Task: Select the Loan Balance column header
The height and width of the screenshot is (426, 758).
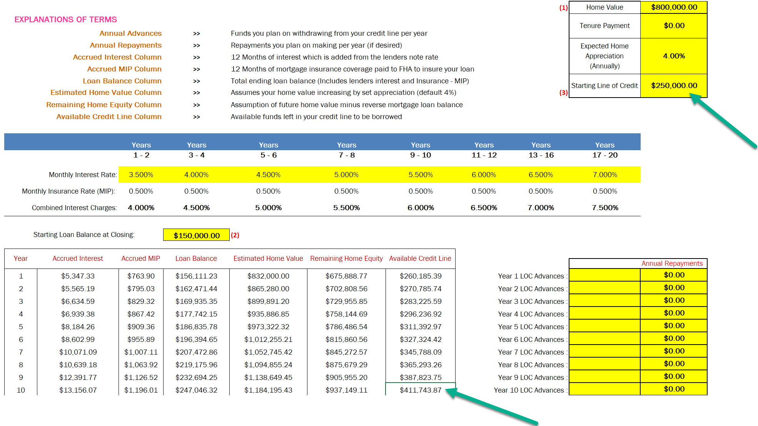Action: [x=196, y=259]
